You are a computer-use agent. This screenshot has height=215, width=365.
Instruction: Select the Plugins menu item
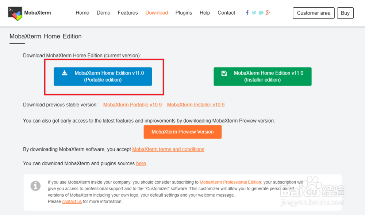184,13
